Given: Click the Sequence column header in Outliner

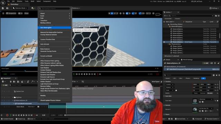Looking at the screenshot, I should coord(189,22).
